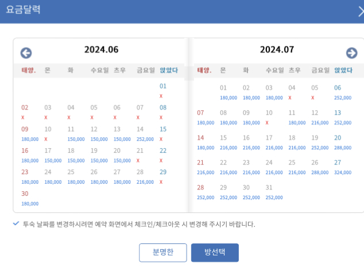This screenshot has height=271, width=364.
Task: Select July 21 in the calendar
Action: tap(206, 167)
